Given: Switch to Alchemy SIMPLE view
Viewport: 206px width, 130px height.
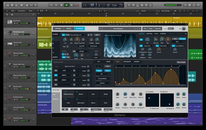Looking at the screenshot, I should pos(69,28).
